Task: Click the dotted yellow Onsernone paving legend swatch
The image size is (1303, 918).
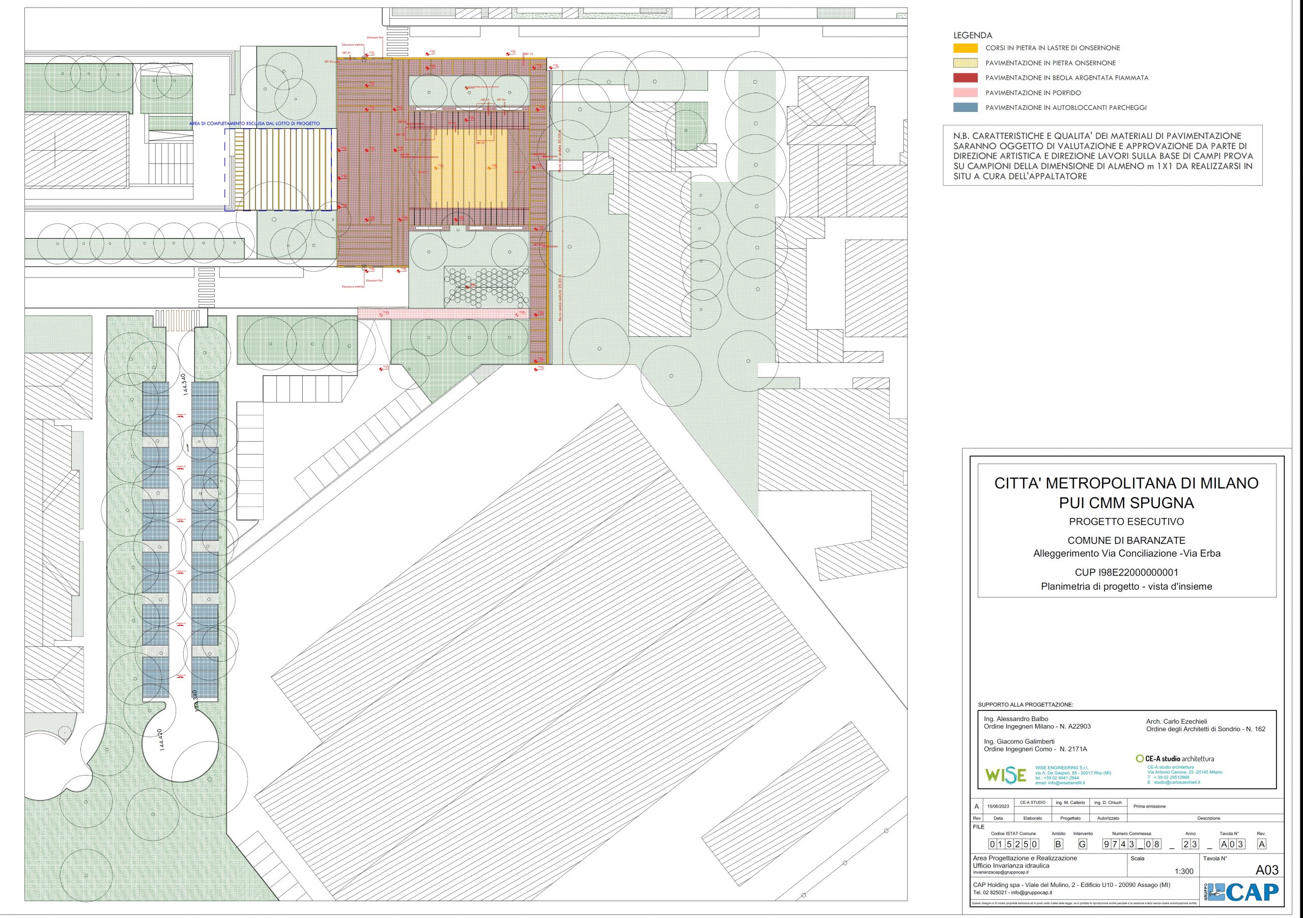Action: click(966, 63)
